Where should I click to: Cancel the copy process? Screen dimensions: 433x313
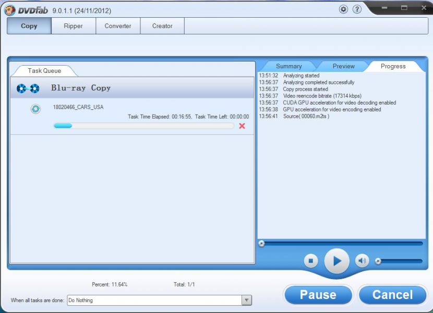click(393, 295)
